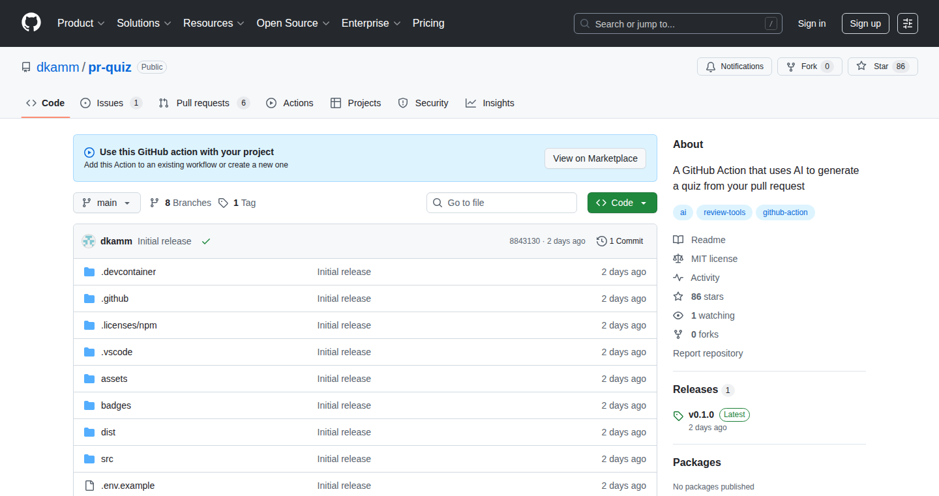Click View on Marketplace button

(595, 158)
